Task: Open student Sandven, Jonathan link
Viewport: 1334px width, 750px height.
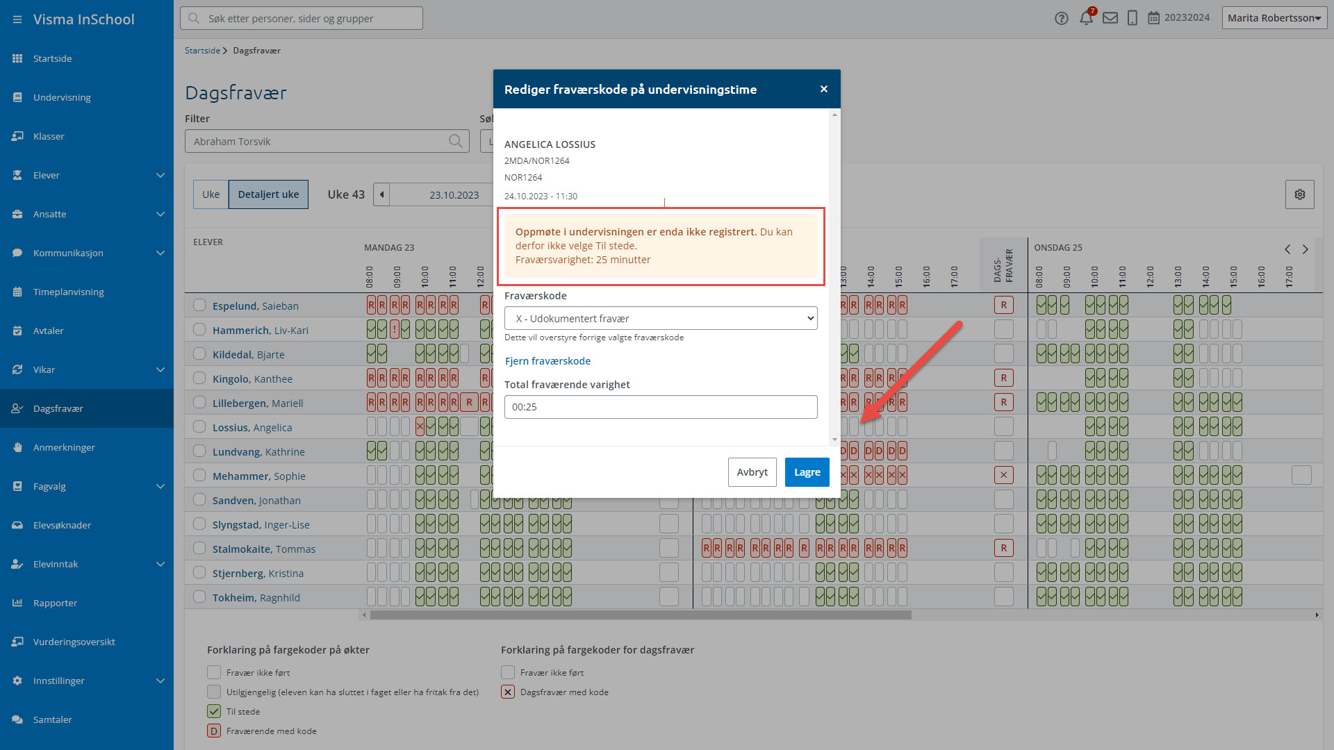Action: [x=256, y=500]
